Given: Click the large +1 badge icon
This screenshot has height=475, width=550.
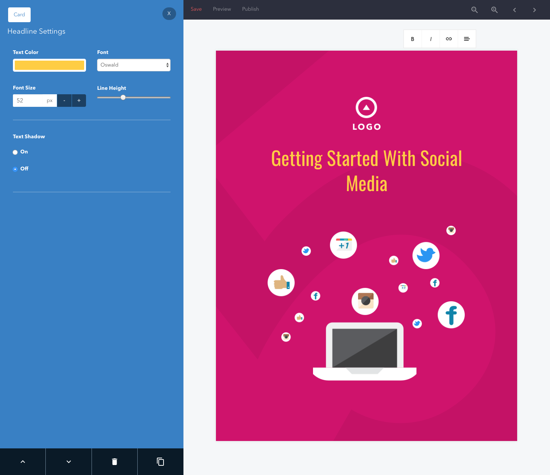Looking at the screenshot, I should [343, 245].
